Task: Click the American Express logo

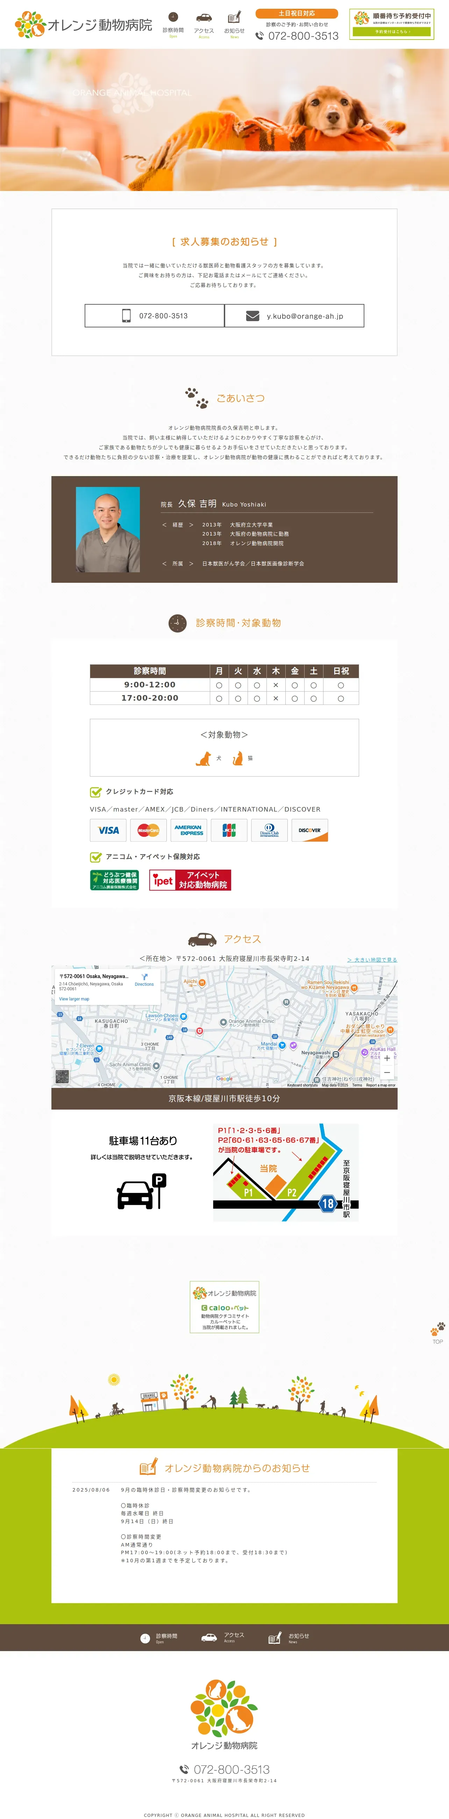Action: coord(188,830)
